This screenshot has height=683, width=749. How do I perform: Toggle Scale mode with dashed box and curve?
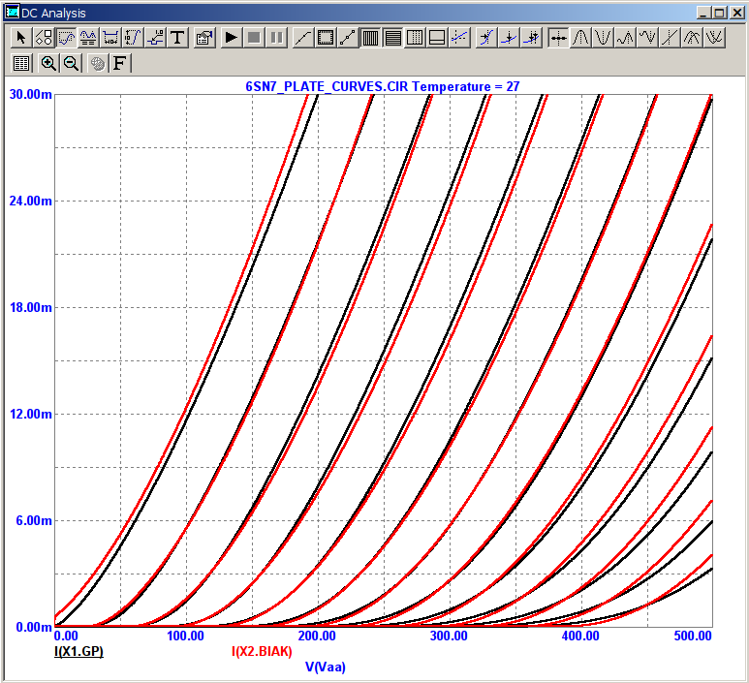coord(66,37)
